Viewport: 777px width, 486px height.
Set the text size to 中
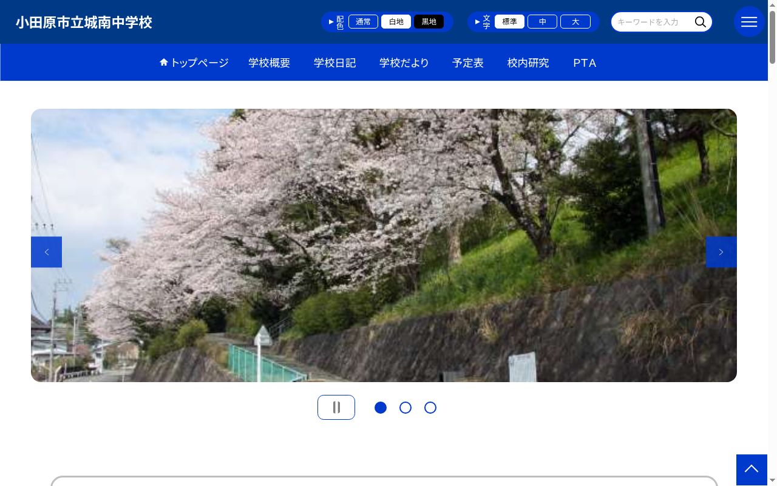pyautogui.click(x=543, y=22)
